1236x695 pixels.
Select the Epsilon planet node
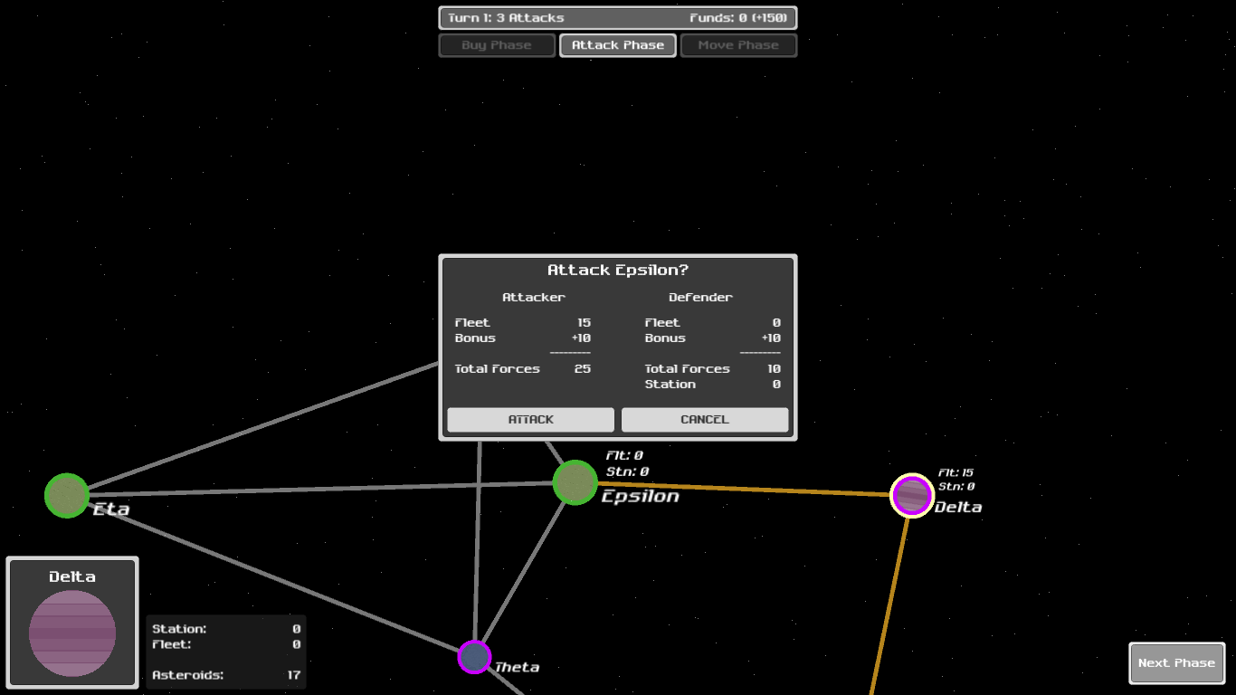tap(575, 482)
